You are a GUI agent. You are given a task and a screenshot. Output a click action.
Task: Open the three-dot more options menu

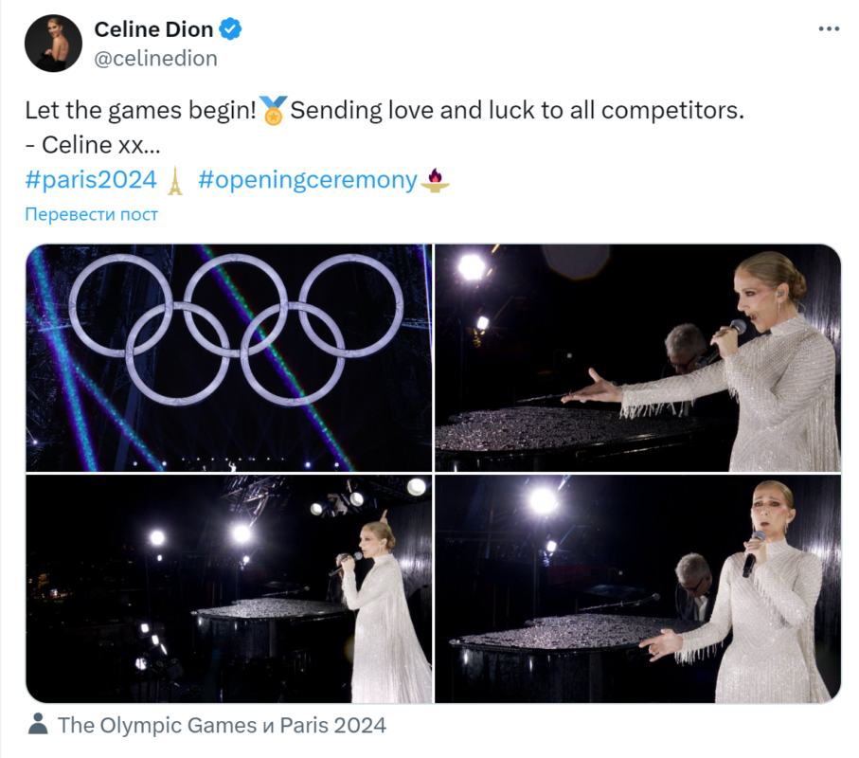pos(829,29)
